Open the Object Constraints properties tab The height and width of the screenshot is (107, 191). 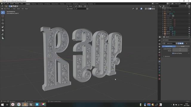click(159, 70)
